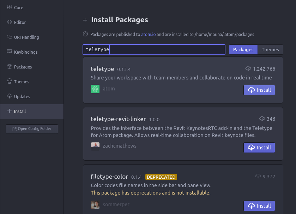Screen dimensions: 296x214
Task: Go to Keybindings settings section
Action: (25, 52)
